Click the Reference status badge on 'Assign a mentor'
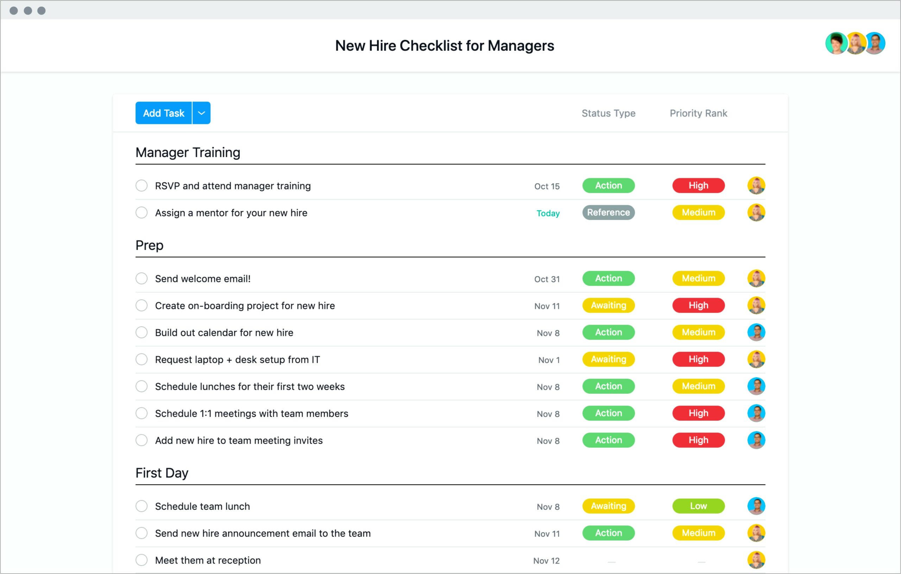Image resolution: width=901 pixels, height=574 pixels. tap(607, 213)
